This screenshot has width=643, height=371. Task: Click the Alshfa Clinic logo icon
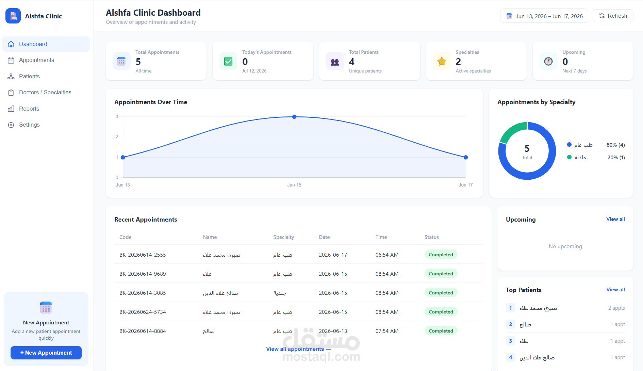click(x=13, y=16)
